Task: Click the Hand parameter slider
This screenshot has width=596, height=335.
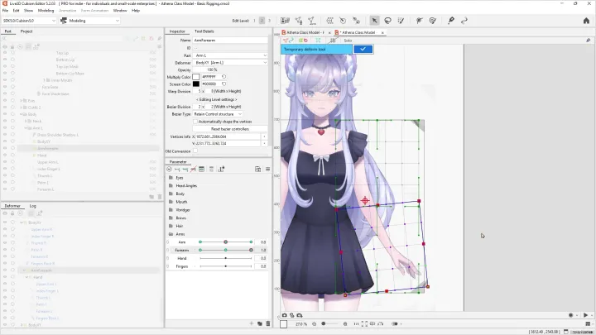Action: pyautogui.click(x=225, y=258)
